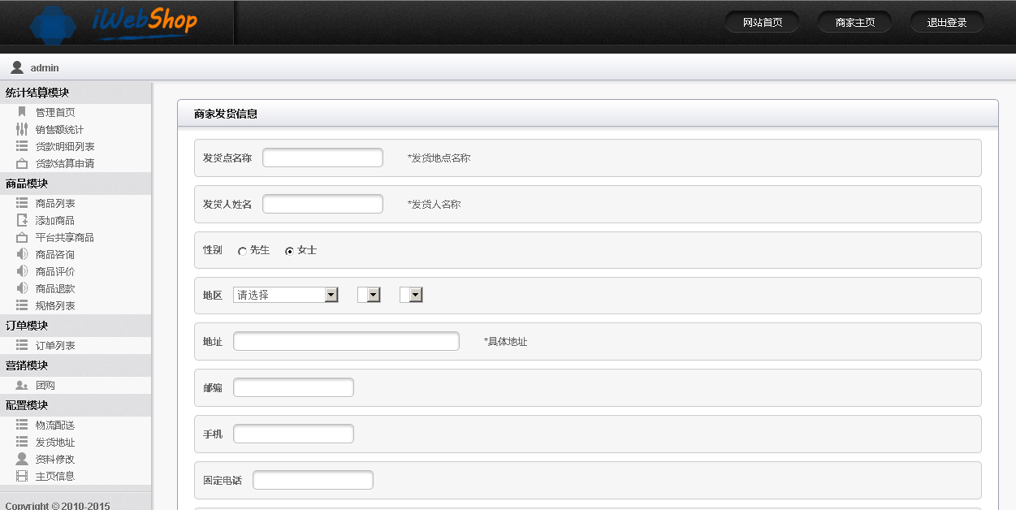Image resolution: width=1016 pixels, height=510 pixels.
Task: Open 货款结算申请 page
Action: tap(65, 164)
